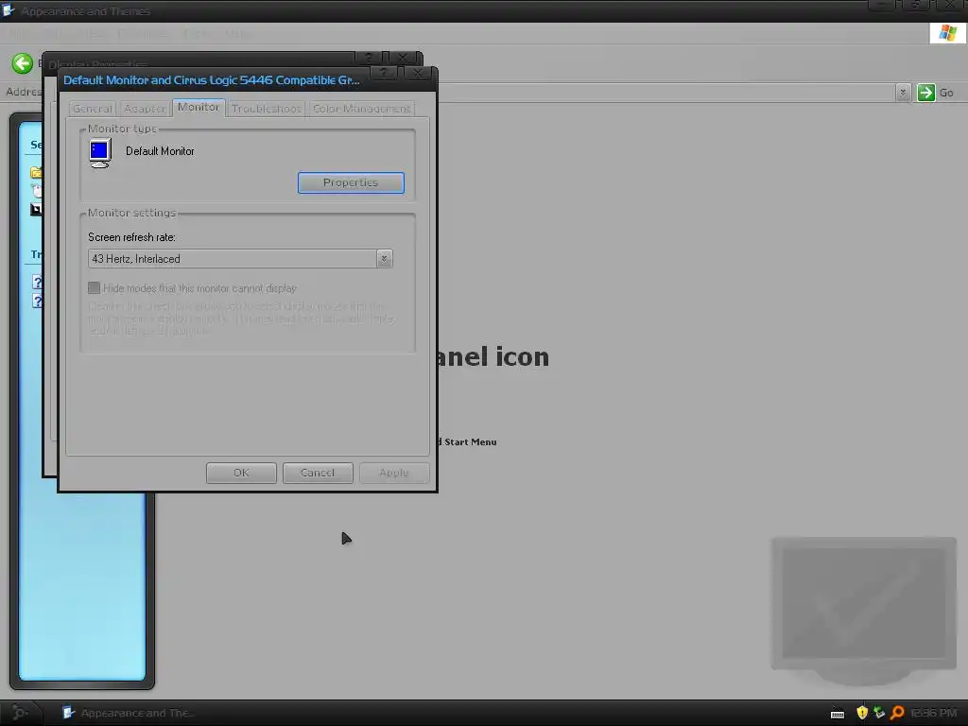Click the orange magnifier tray icon
The height and width of the screenshot is (726, 968).
tap(897, 713)
